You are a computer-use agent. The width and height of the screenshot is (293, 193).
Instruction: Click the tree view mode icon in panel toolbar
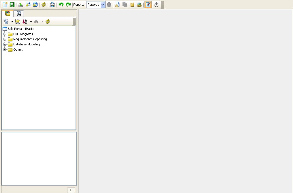[x=6, y=22]
